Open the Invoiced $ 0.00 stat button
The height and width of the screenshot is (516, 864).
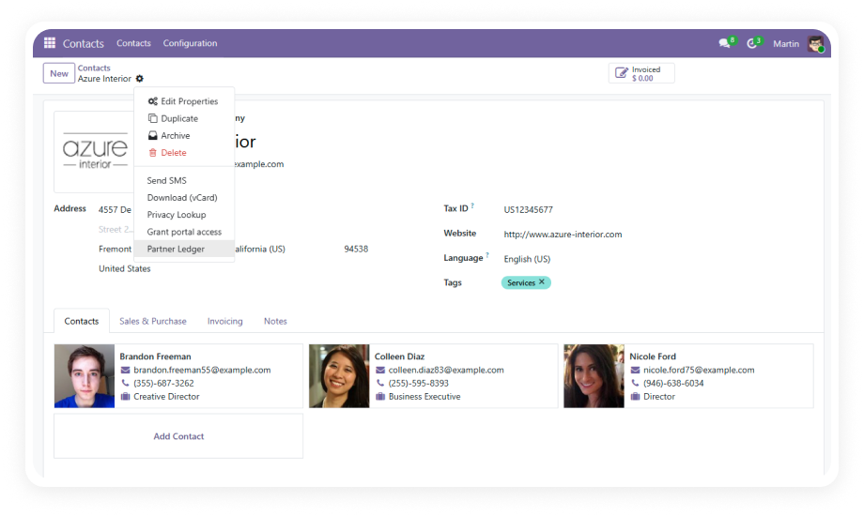coord(641,73)
